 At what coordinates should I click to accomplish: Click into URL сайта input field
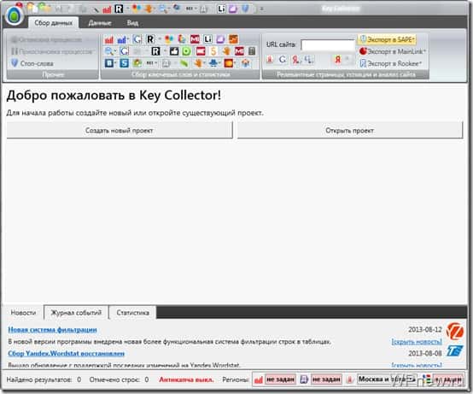[x=328, y=45]
